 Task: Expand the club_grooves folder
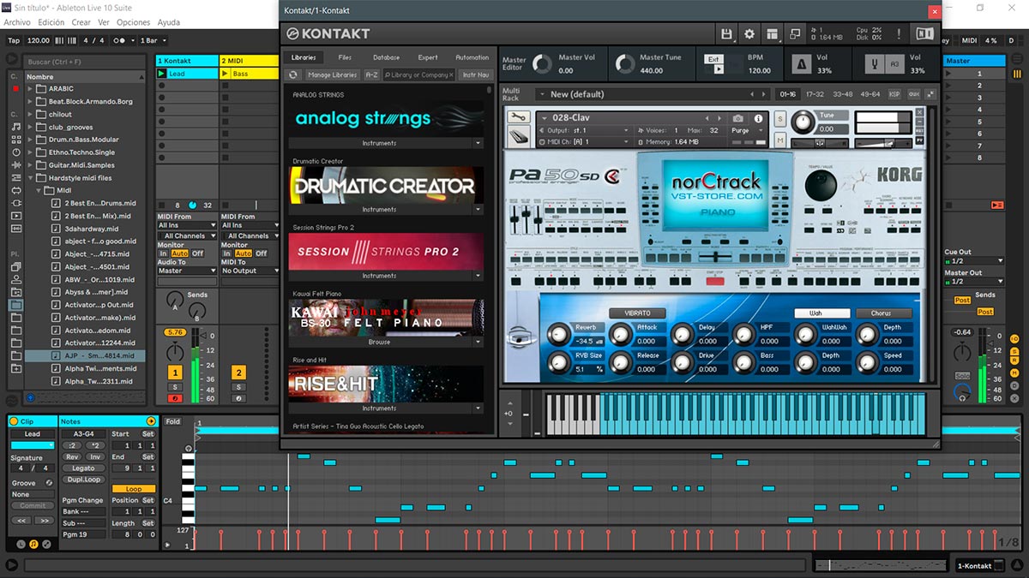tap(30, 128)
